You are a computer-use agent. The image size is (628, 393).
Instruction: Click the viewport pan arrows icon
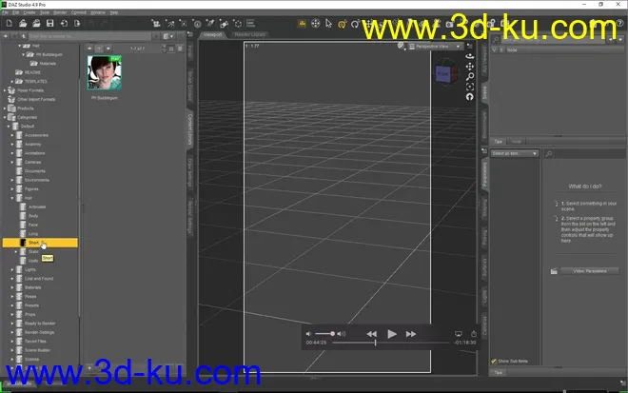pos(469,66)
